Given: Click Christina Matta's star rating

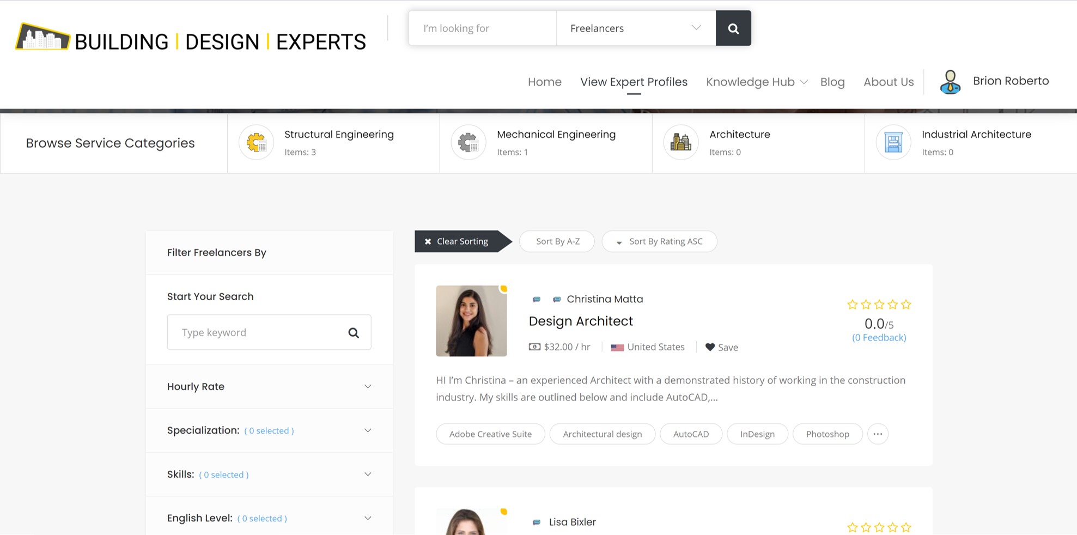Looking at the screenshot, I should coord(879,305).
